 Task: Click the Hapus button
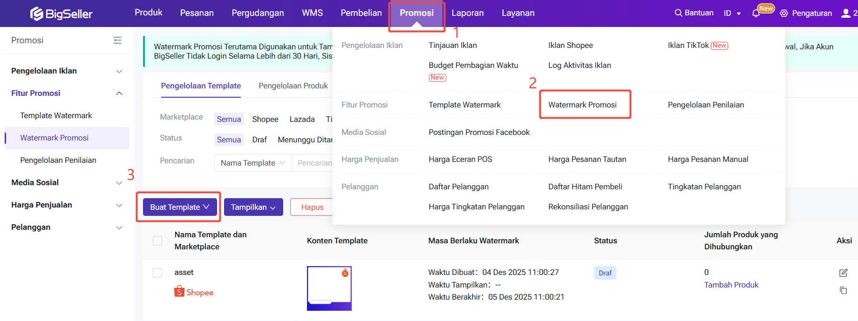pyautogui.click(x=312, y=207)
